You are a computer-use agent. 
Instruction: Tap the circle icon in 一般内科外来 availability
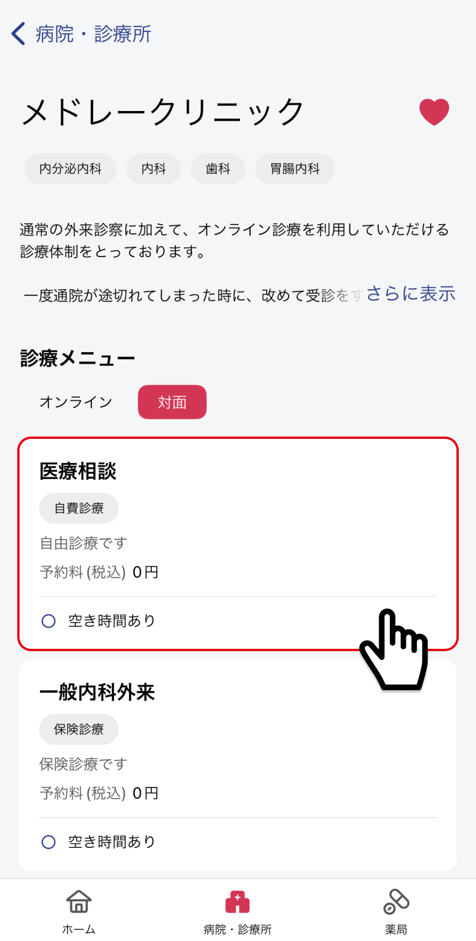tap(49, 842)
